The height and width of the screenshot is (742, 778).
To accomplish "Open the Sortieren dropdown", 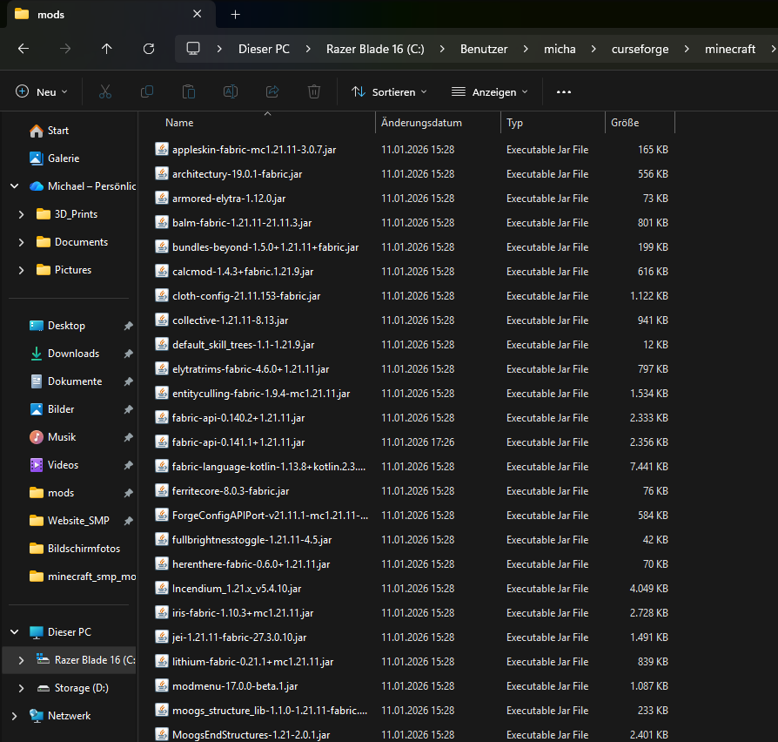I will 389,91.
